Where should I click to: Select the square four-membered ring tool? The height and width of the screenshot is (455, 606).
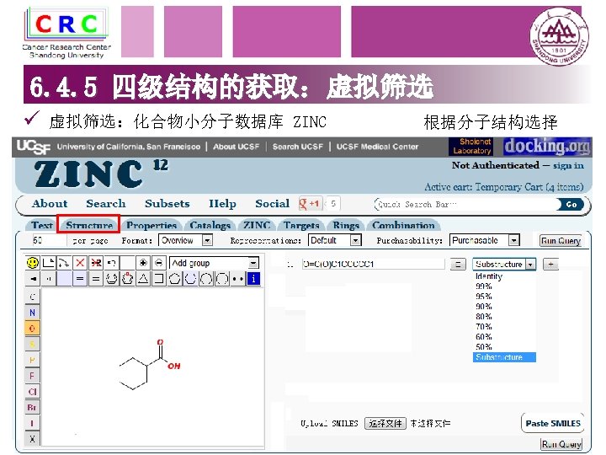158,279
